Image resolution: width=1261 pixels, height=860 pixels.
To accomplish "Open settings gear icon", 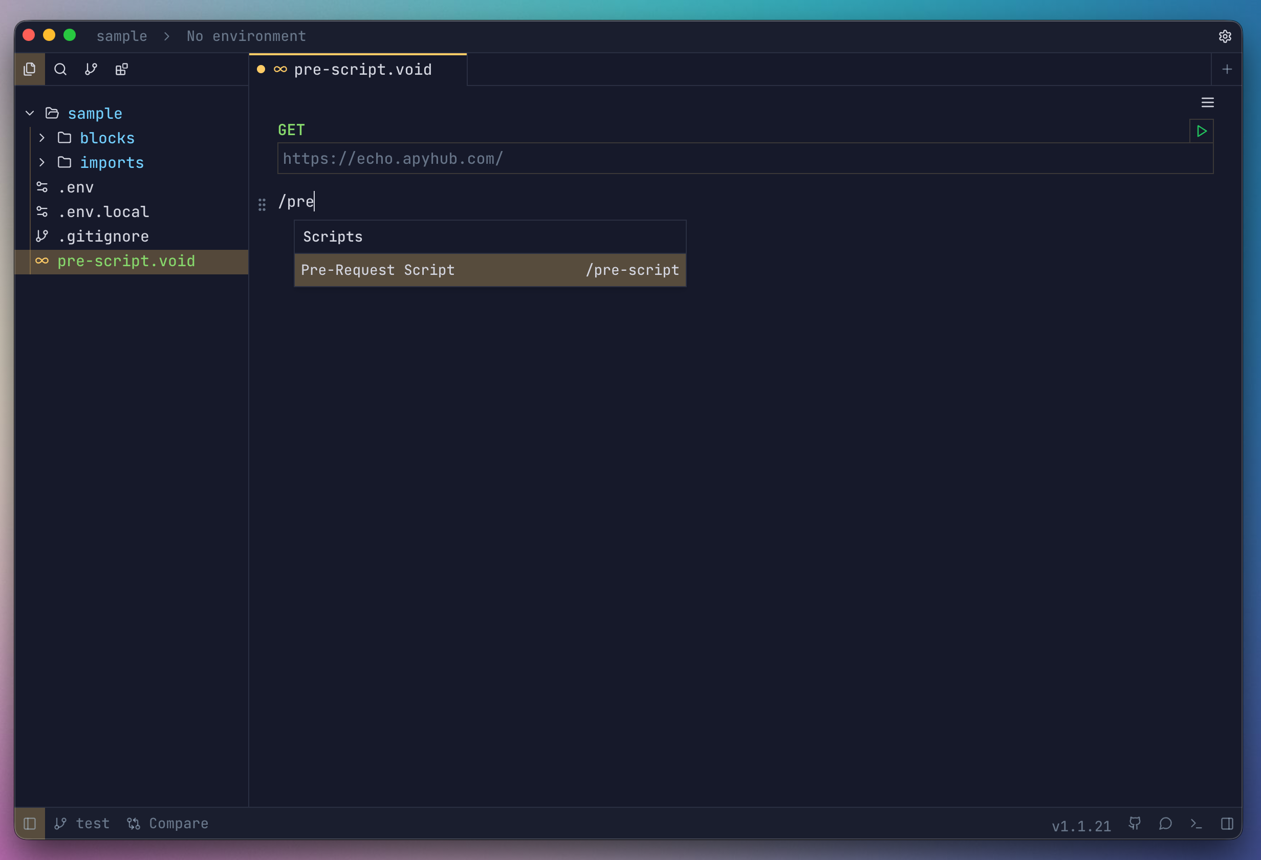I will (1225, 36).
